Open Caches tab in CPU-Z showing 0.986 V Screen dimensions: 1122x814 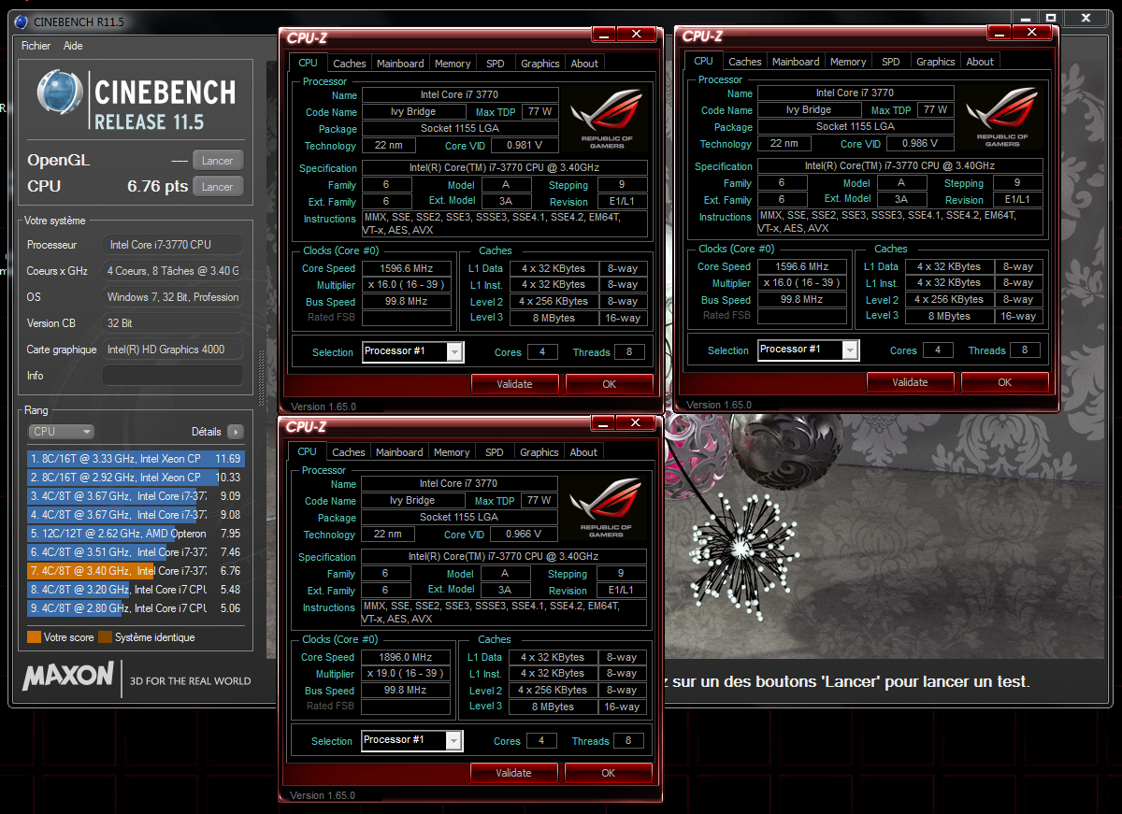click(745, 62)
